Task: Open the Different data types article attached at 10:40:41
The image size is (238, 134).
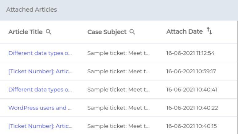Action: click(x=40, y=90)
